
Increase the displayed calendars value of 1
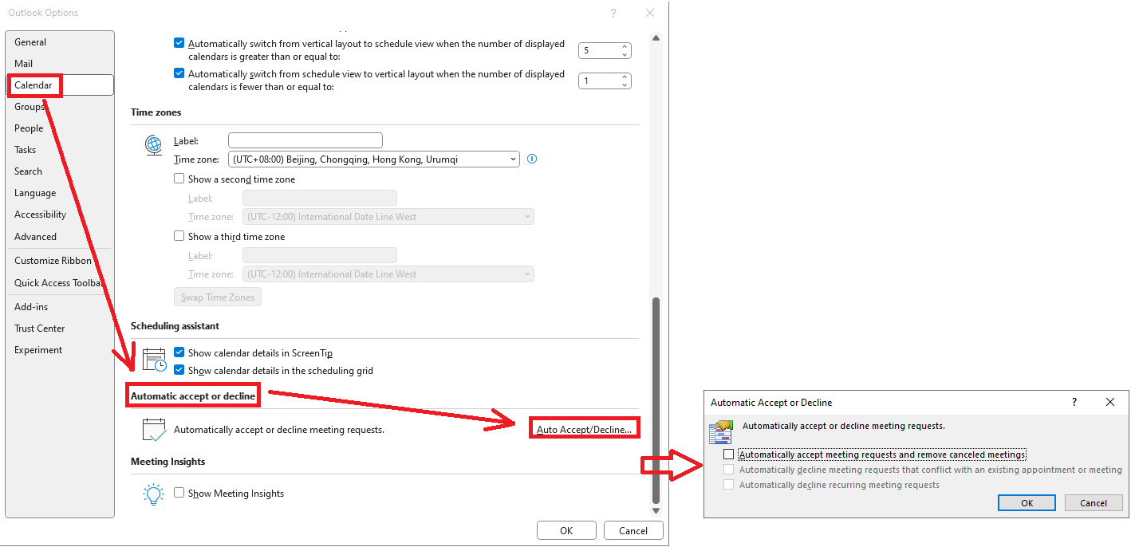(624, 77)
